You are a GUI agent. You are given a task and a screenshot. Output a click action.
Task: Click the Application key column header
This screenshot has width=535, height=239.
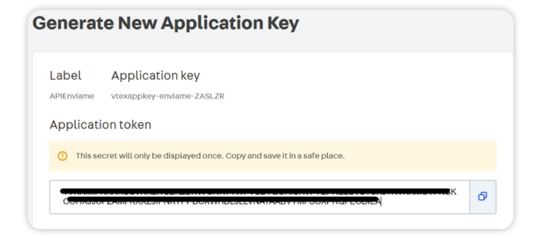[x=155, y=75]
